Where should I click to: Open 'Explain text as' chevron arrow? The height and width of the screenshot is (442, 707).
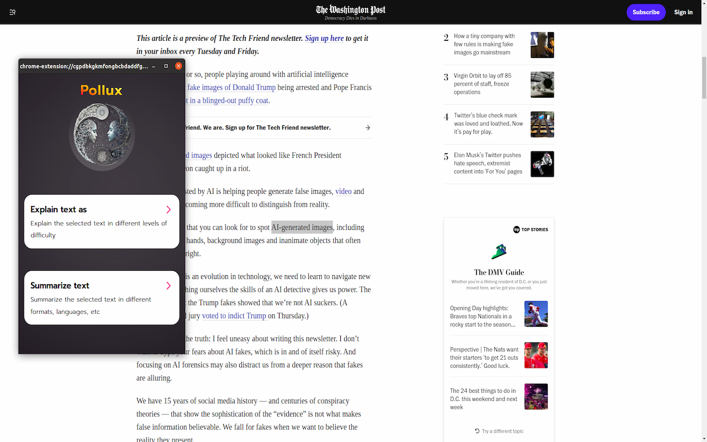[168, 209]
